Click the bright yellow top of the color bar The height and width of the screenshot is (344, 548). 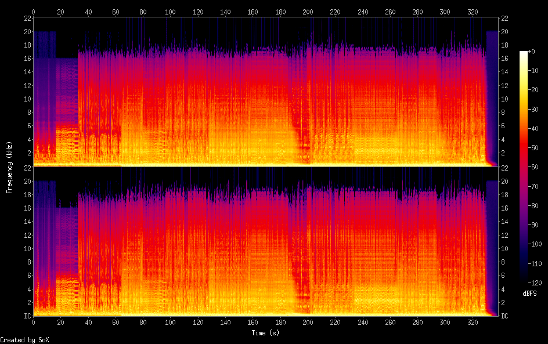(524, 54)
